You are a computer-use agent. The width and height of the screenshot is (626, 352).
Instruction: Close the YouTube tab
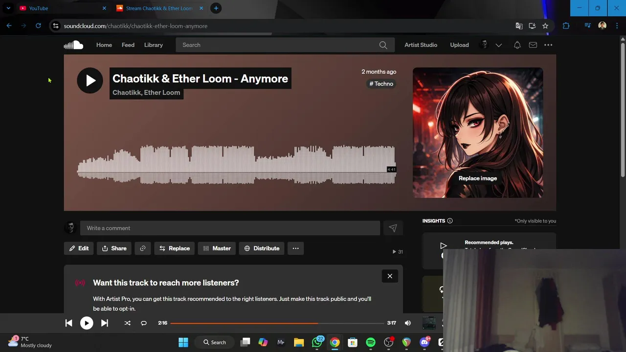point(104,8)
